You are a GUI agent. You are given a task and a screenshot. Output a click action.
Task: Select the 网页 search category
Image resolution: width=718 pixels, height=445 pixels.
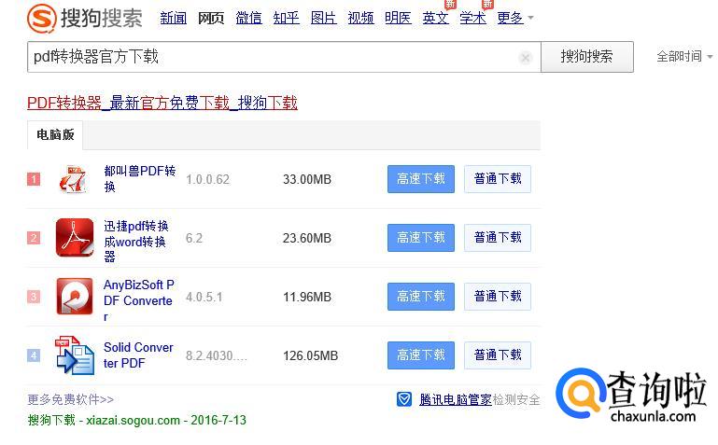(x=211, y=18)
